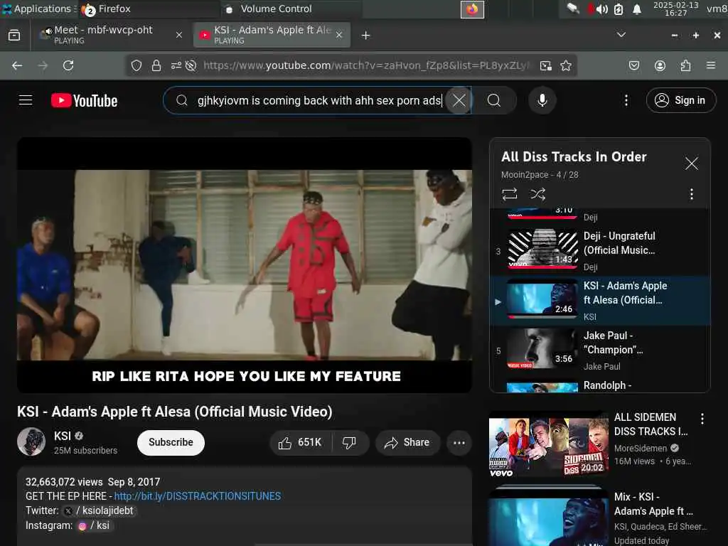Screen dimensions: 728x546
Task: Open Mooin2pace playlist owner link
Action: pyautogui.click(x=525, y=175)
